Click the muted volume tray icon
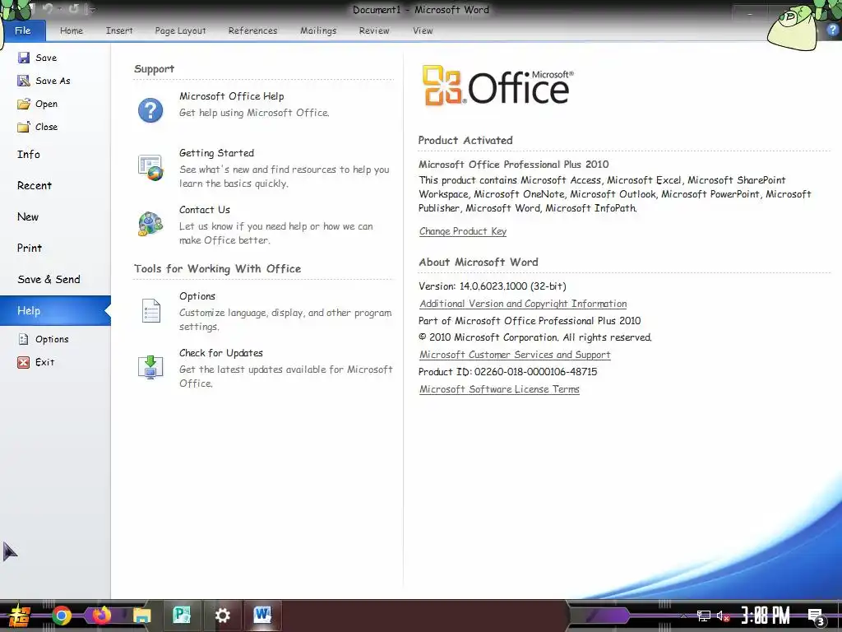842x632 pixels. [x=724, y=616]
